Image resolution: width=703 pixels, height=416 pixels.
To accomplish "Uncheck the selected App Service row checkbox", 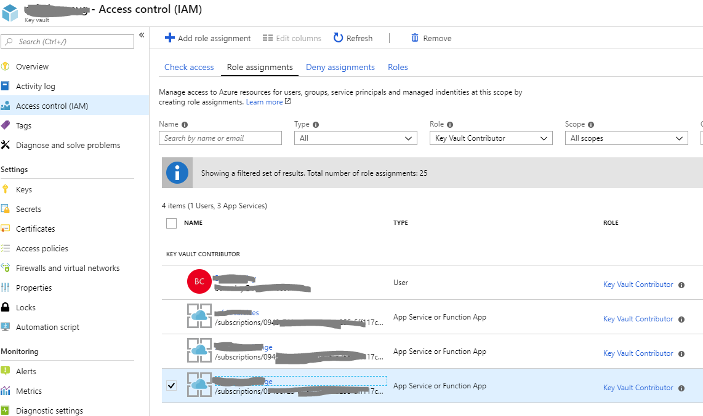I will (171, 385).
